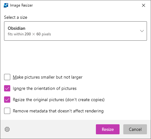
Task: Close the Image Resizer window
Action: (x=144, y=5)
